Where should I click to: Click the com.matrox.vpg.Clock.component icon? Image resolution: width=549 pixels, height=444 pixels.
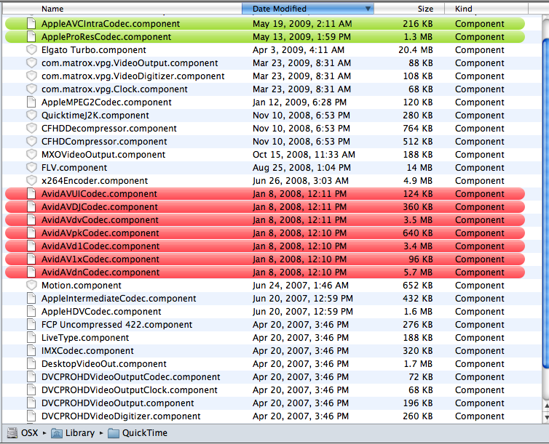(x=31, y=89)
